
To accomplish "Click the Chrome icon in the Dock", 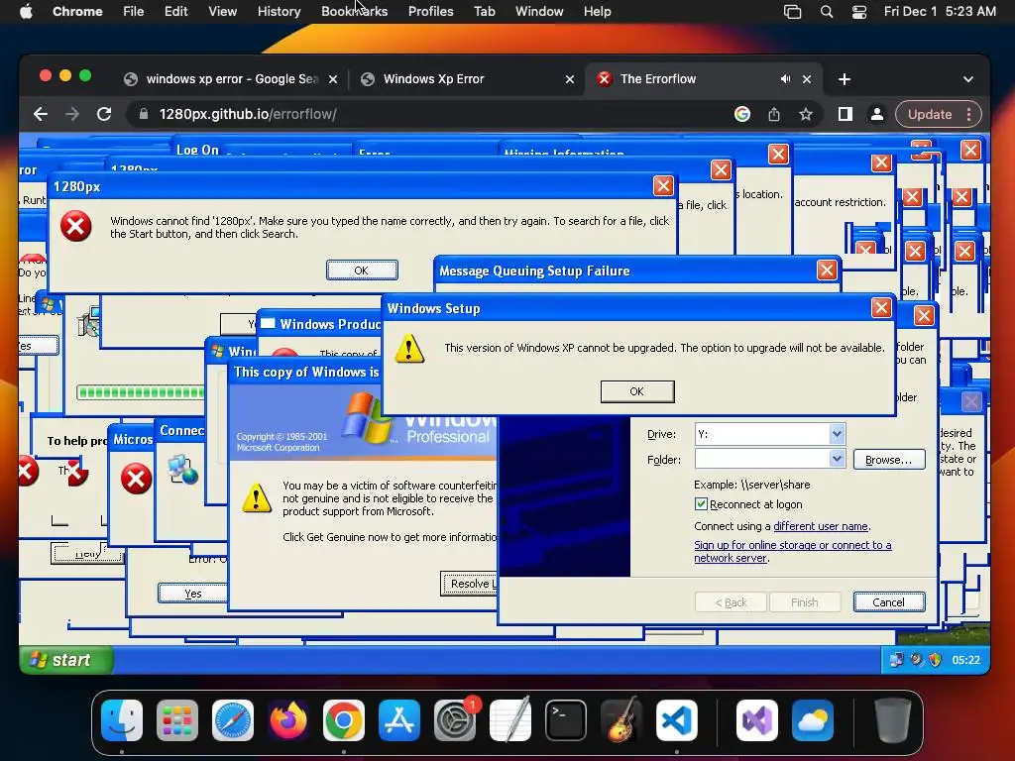I will coord(344,720).
